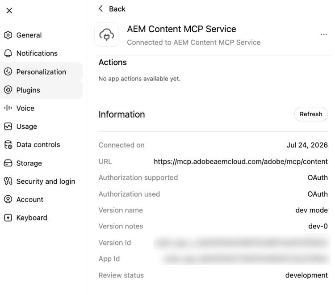Click the 'dev mode' value
This screenshot has height=295, width=335.
tap(311, 210)
